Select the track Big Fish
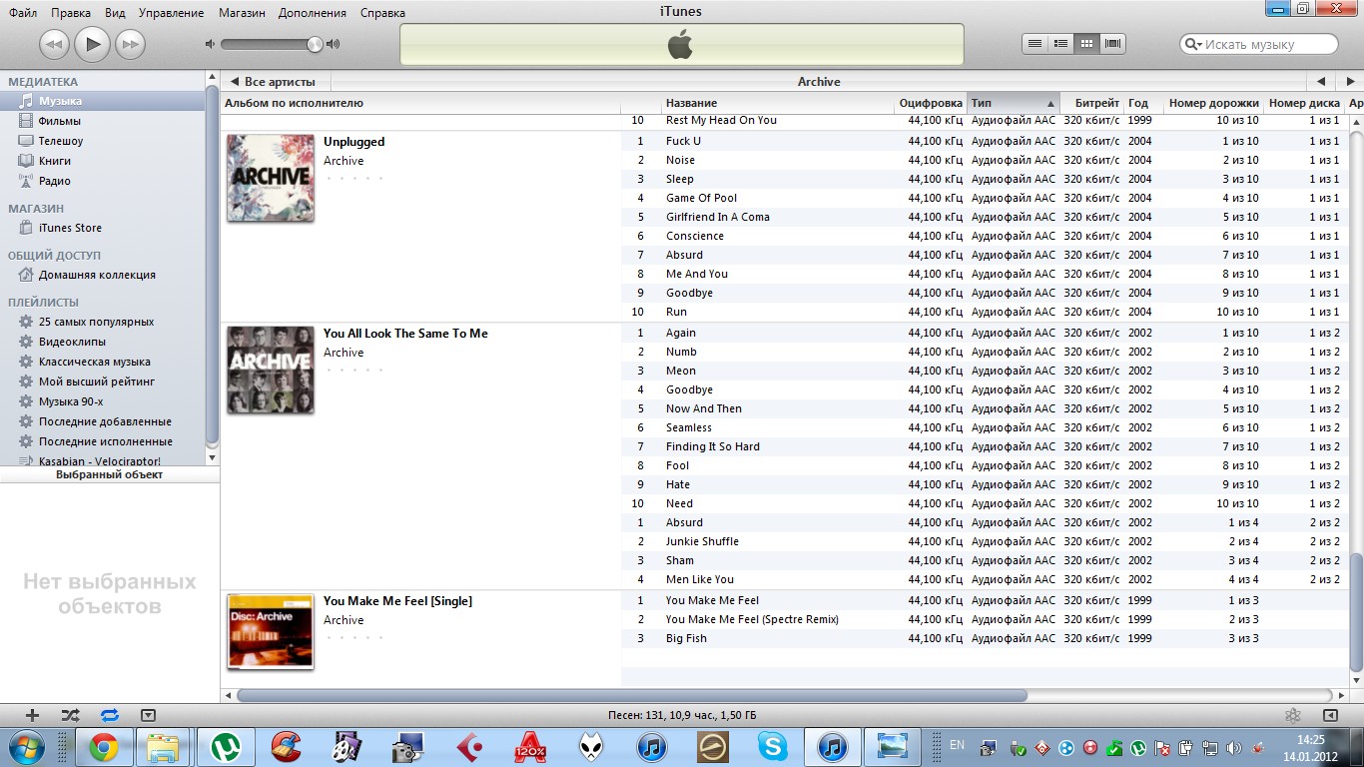 click(x=686, y=638)
